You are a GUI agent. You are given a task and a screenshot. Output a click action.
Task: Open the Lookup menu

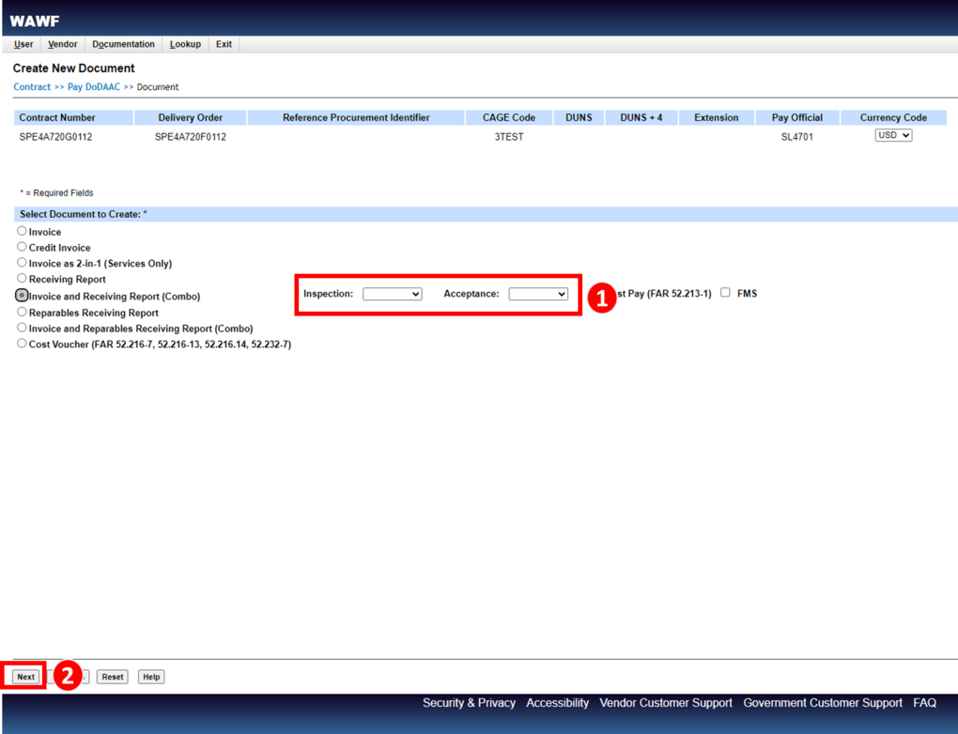[185, 44]
